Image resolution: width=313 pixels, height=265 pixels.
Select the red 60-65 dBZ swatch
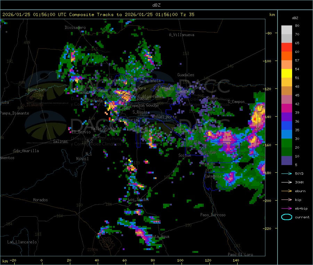[x=287, y=47]
